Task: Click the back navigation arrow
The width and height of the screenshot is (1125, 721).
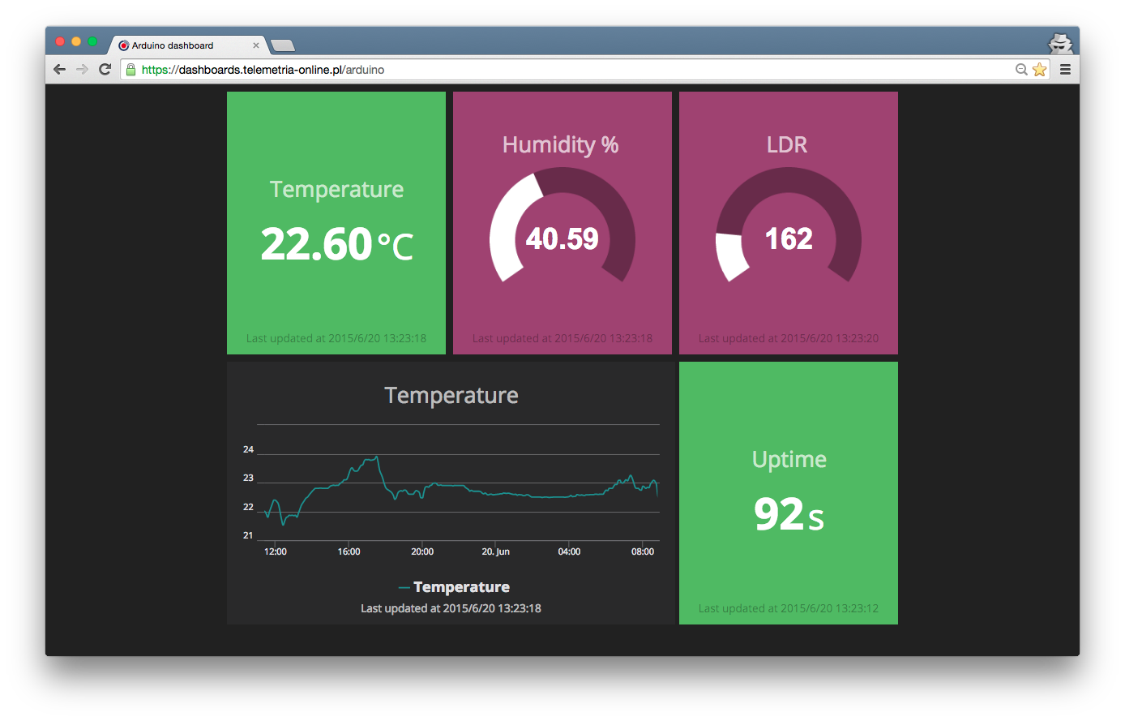Action: [x=59, y=69]
